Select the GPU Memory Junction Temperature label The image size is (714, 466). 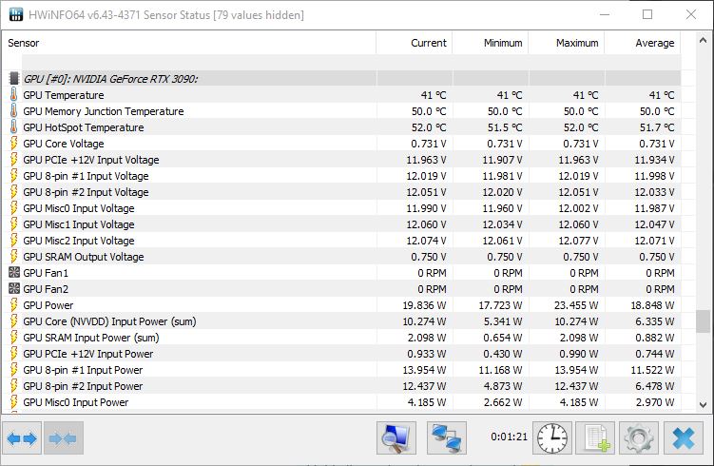[x=104, y=111]
